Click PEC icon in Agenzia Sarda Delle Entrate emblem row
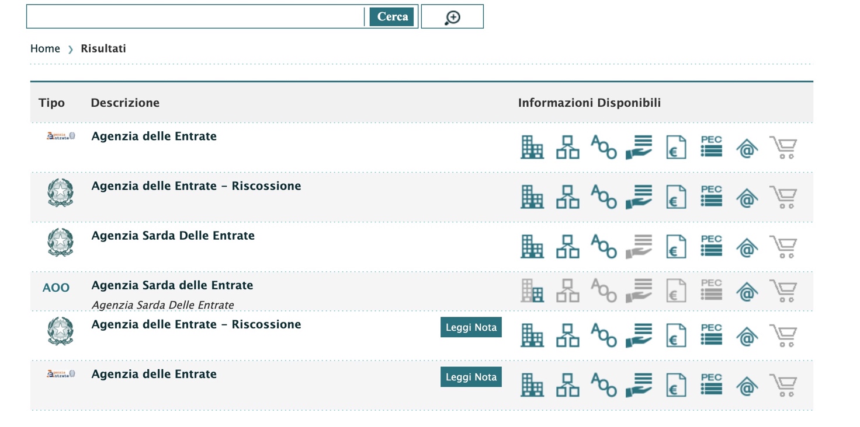This screenshot has height=427, width=860. tap(712, 246)
